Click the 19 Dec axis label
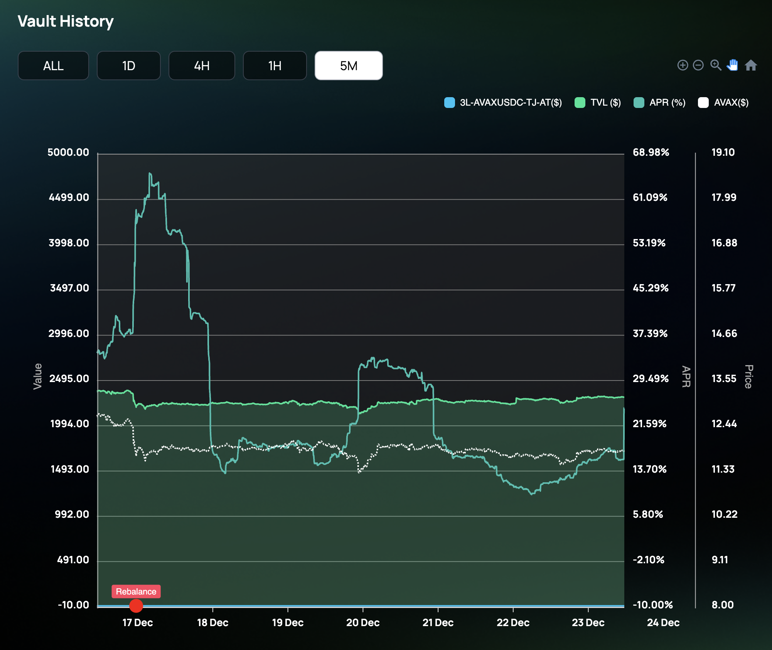 click(288, 623)
